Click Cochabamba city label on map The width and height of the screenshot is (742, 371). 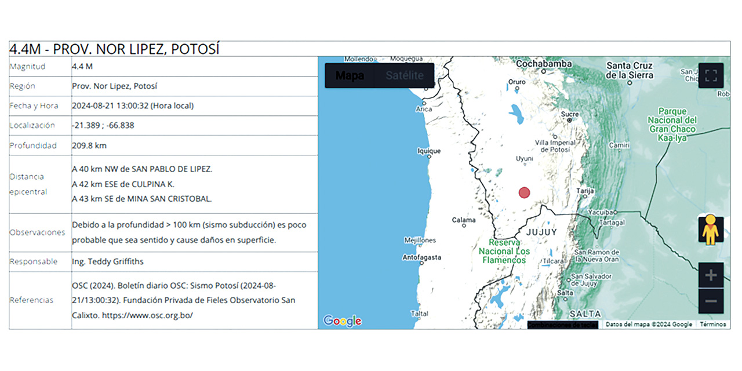click(544, 64)
